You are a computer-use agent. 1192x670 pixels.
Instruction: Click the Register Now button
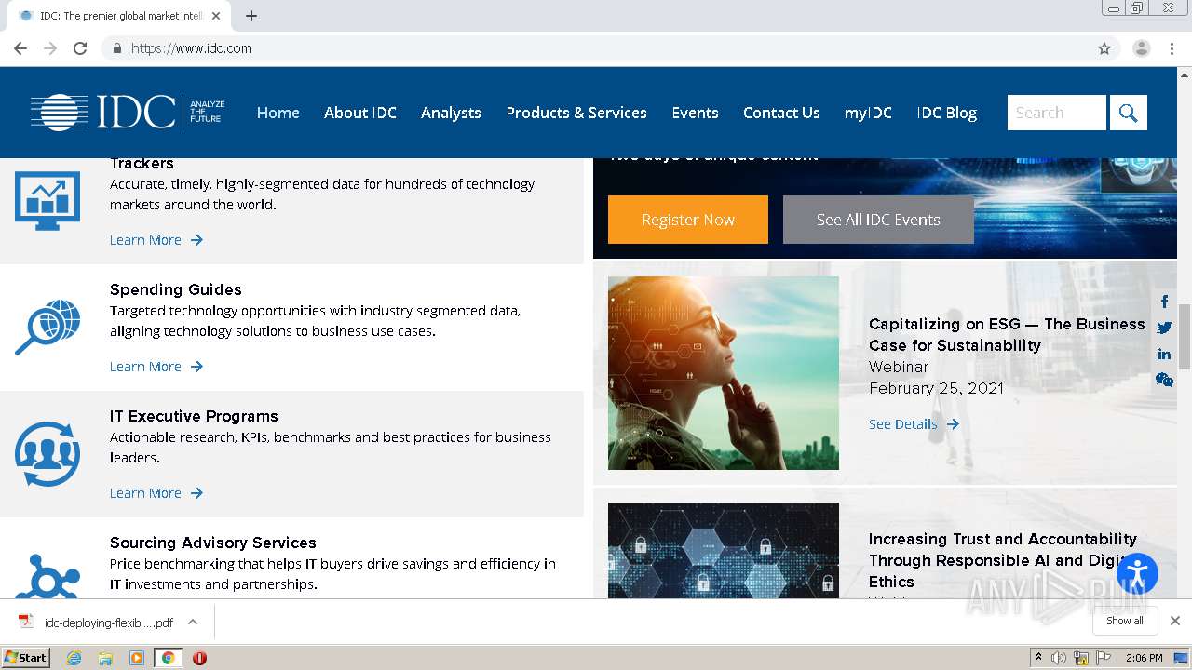point(688,220)
